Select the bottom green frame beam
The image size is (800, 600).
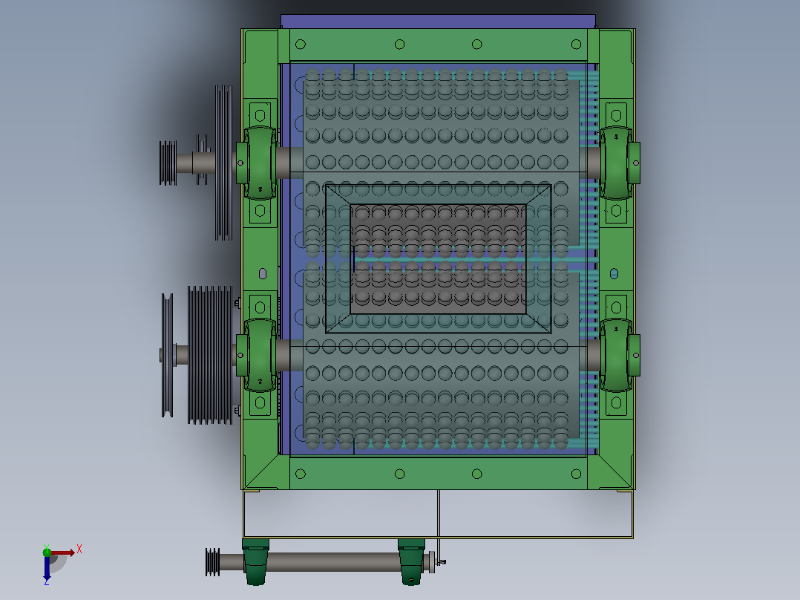pos(439,473)
